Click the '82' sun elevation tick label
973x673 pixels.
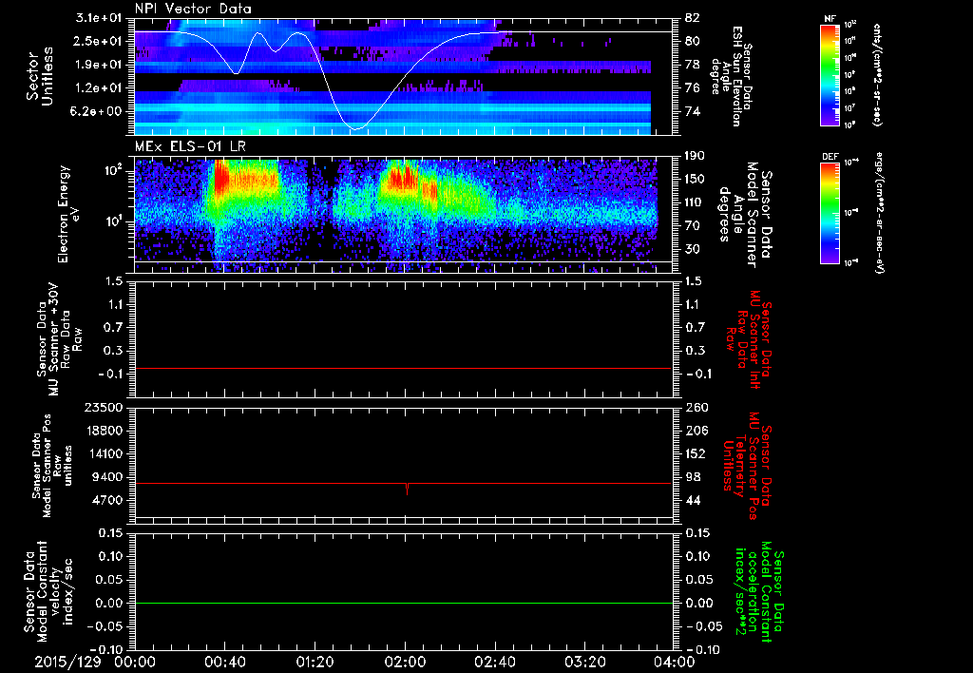[692, 18]
